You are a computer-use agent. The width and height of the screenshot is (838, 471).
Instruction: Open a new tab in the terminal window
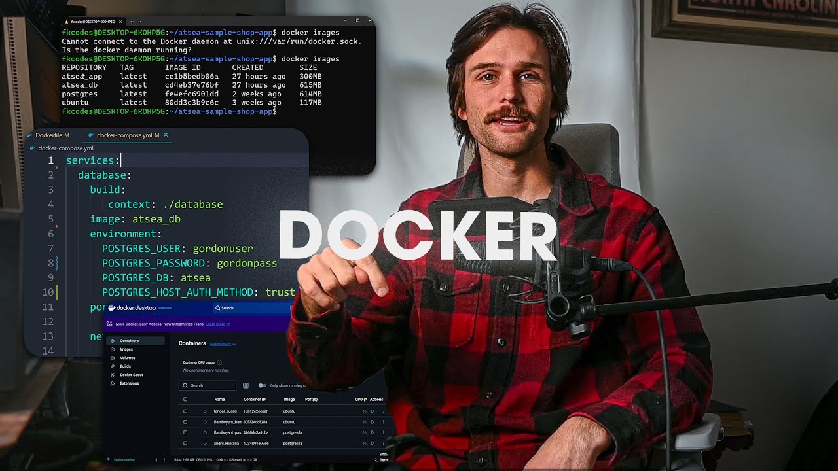click(x=131, y=21)
